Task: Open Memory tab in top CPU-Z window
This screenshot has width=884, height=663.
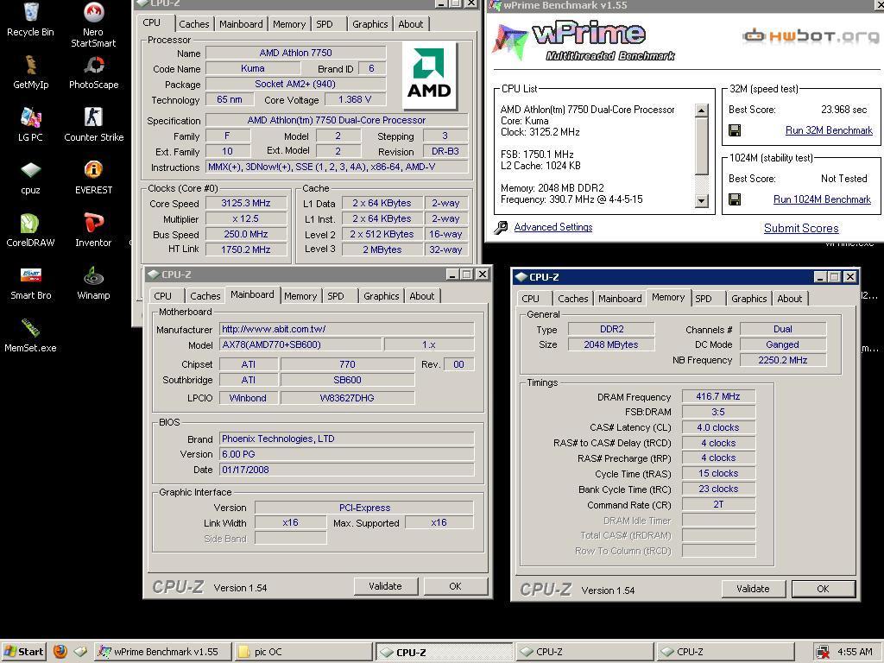Action: 289,24
